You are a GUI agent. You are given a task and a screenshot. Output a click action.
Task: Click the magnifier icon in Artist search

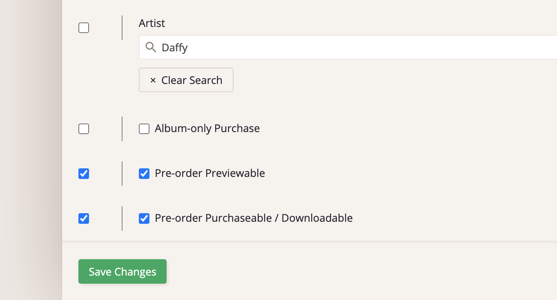pyautogui.click(x=151, y=47)
